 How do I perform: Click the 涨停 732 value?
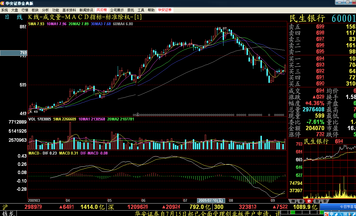click(320, 135)
